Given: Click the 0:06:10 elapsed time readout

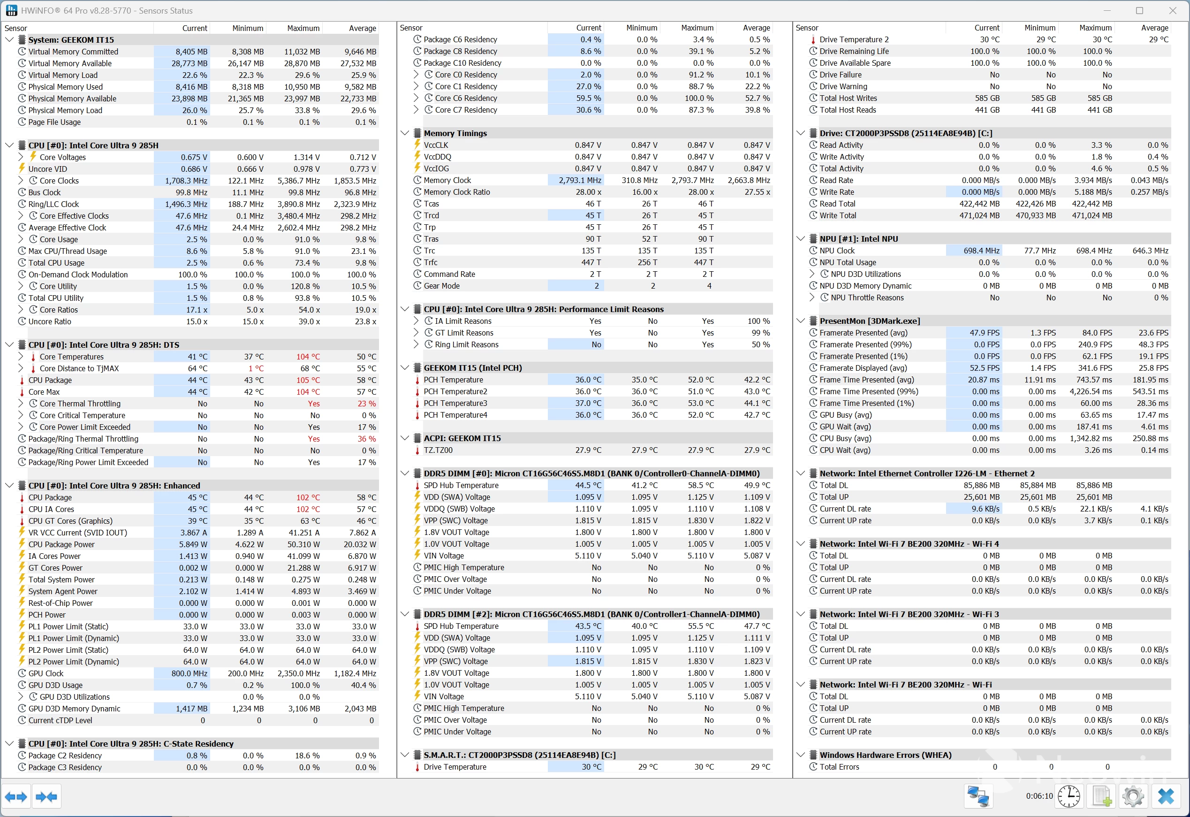Looking at the screenshot, I should pos(1039,796).
